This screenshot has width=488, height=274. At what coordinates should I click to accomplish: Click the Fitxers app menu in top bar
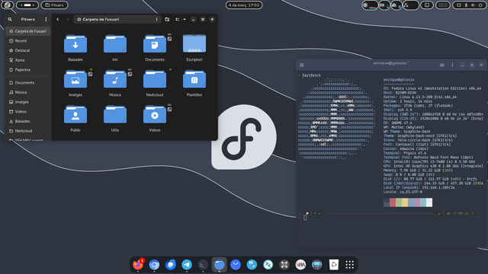55,5
